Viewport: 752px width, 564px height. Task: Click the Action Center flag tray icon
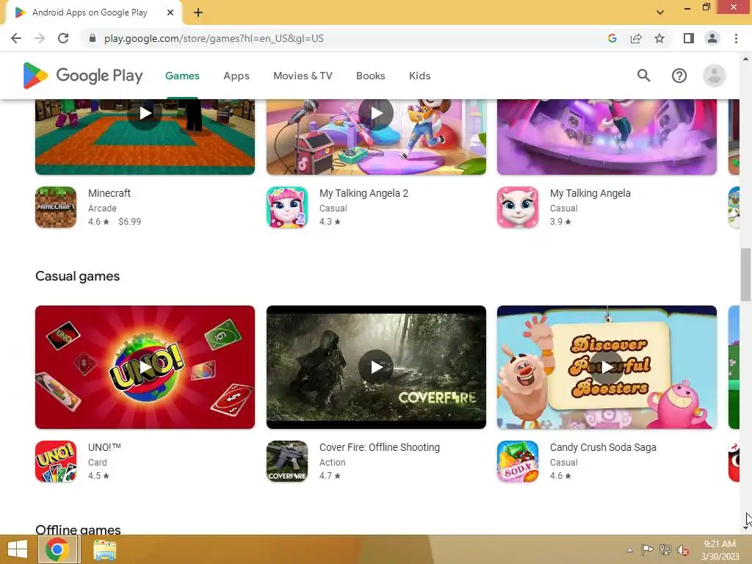pos(647,550)
